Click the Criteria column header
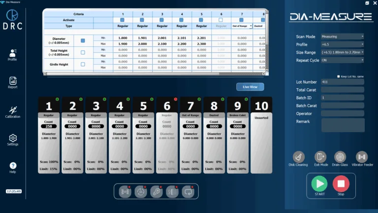378x213 pixels. point(79,14)
